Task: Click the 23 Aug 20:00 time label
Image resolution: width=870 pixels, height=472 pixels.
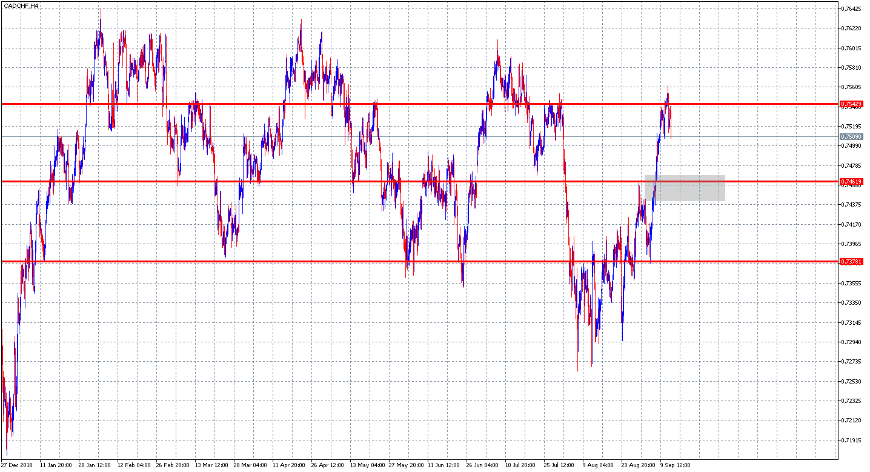Action: pos(638,466)
